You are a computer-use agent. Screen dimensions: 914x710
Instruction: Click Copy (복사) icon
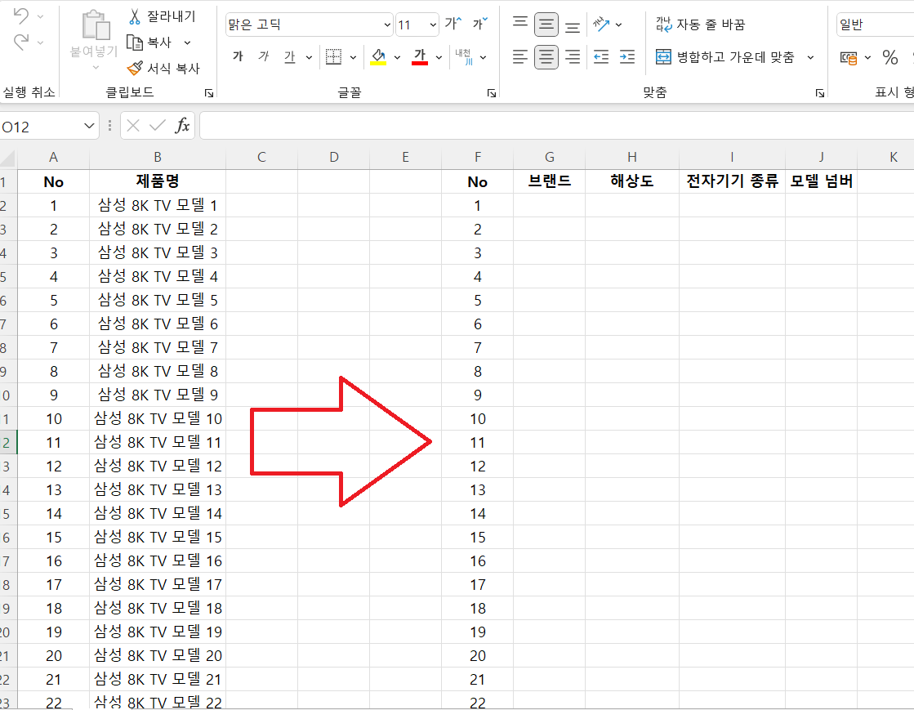point(135,42)
